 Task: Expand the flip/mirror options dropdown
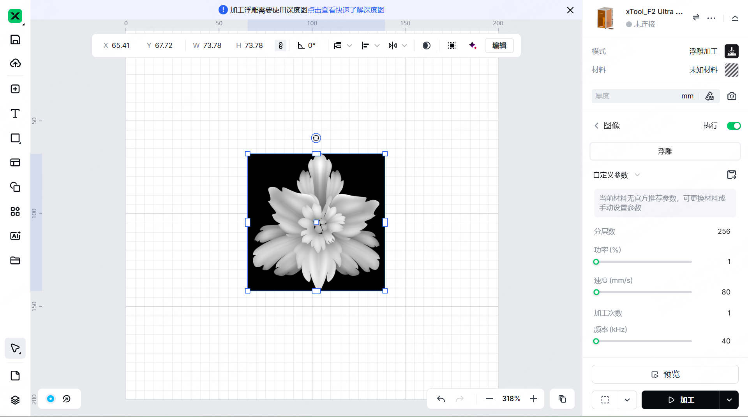404,46
